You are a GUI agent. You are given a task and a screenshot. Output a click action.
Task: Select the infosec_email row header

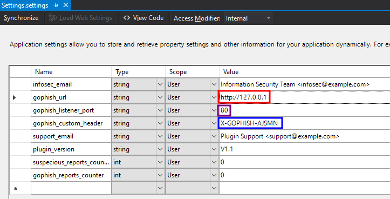20,84
